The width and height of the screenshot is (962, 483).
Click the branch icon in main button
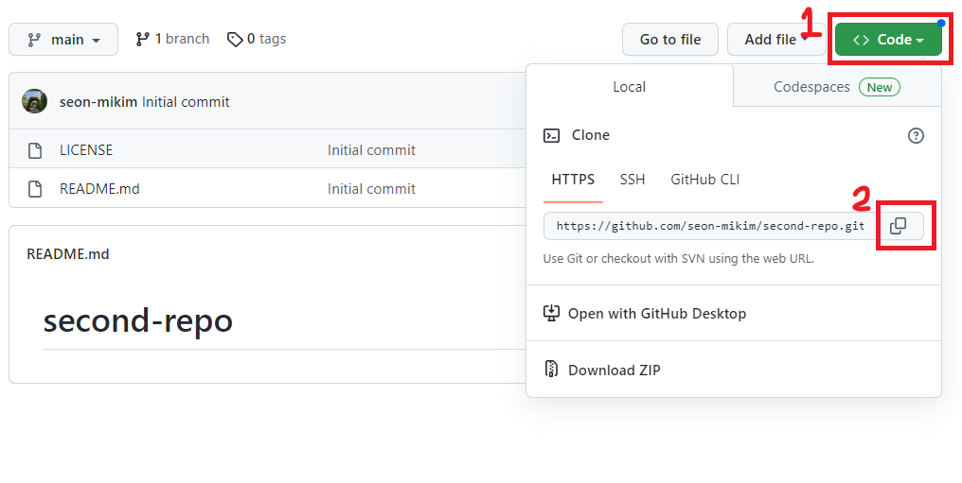click(x=34, y=40)
